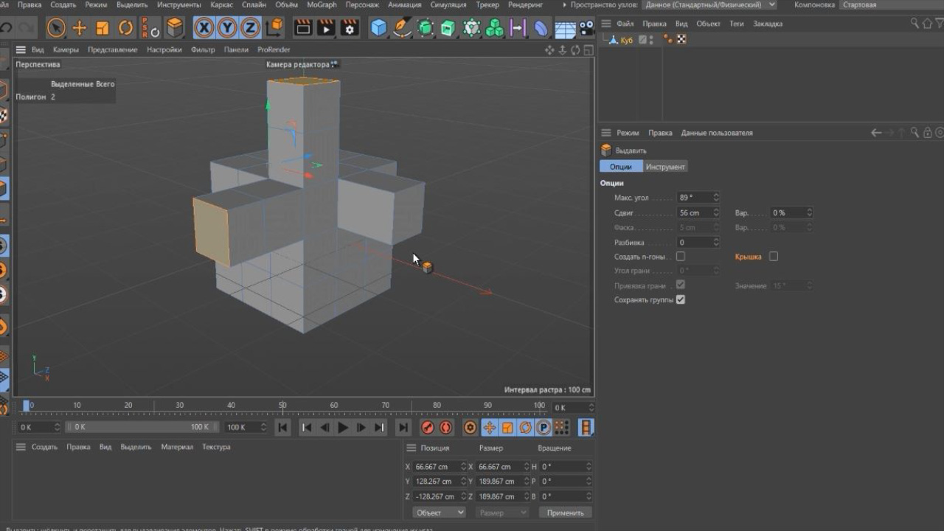The height and width of the screenshot is (531, 944).
Task: Enable the Создать n-гоны checkbox
Action: 682,256
